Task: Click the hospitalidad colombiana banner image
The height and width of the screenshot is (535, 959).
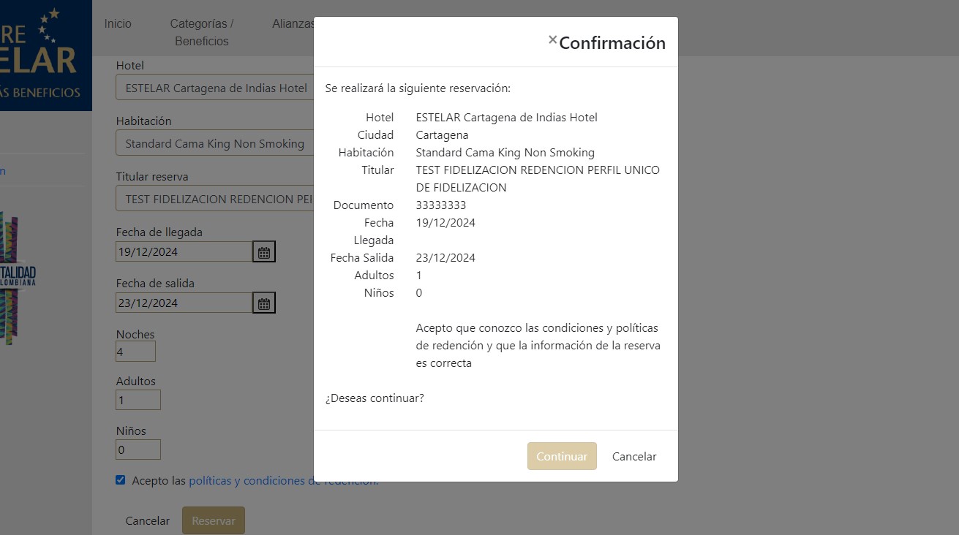Action: click(x=18, y=278)
